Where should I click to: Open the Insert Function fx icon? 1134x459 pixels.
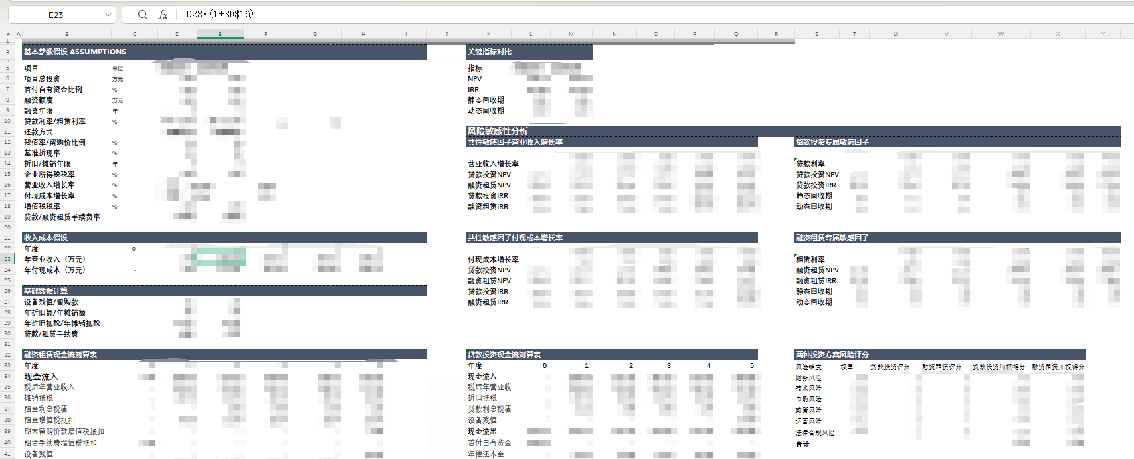click(163, 15)
